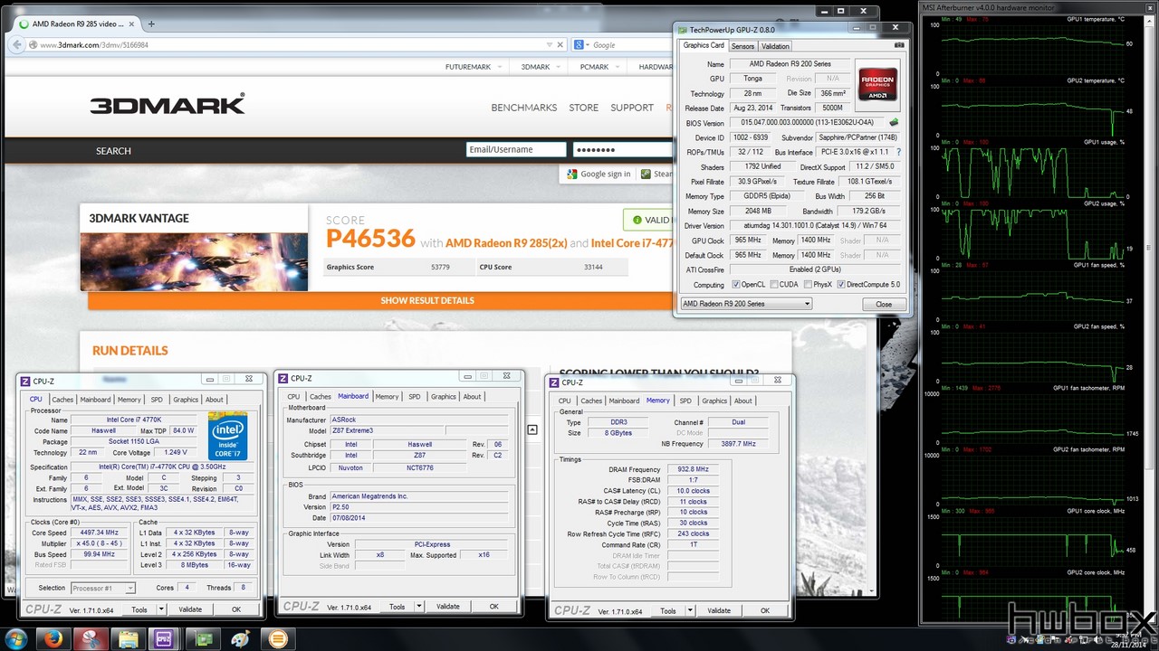Click the password field with dots
This screenshot has width=1159, height=651.
tap(623, 150)
